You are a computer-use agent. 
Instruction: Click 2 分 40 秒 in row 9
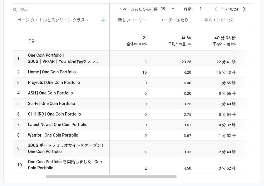[x=227, y=152]
